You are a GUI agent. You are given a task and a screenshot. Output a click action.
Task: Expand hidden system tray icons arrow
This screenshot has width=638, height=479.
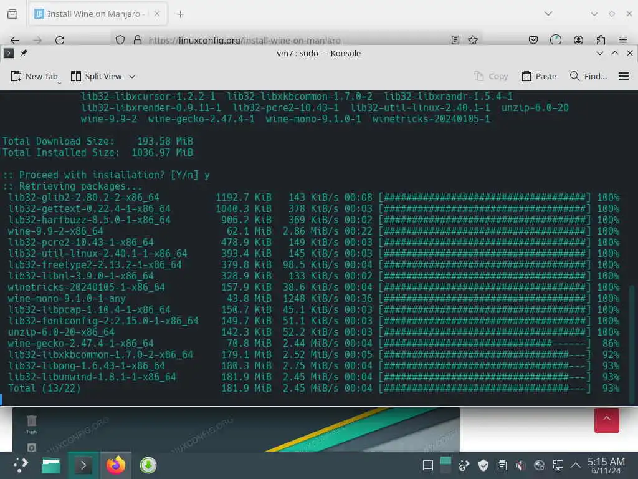[575, 465]
